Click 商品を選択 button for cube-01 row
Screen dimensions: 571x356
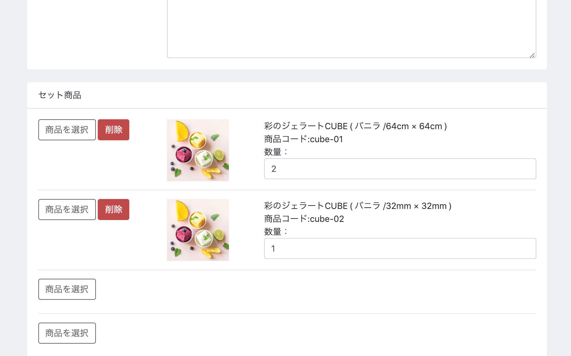[x=67, y=130]
